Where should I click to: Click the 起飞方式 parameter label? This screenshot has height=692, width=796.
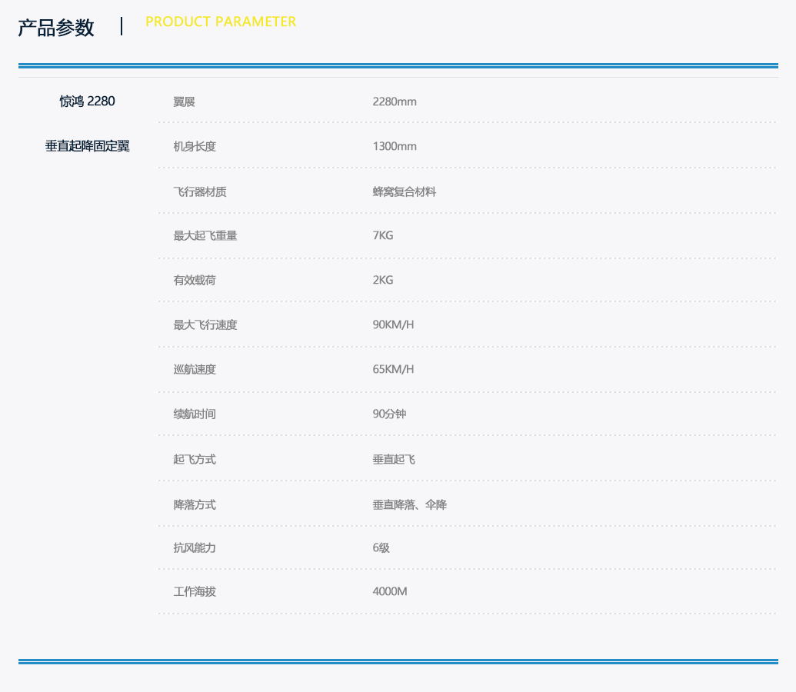click(195, 459)
